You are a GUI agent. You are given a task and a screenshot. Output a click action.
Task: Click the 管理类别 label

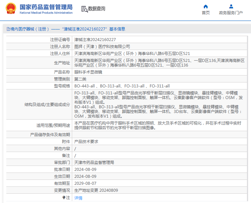click(62, 79)
